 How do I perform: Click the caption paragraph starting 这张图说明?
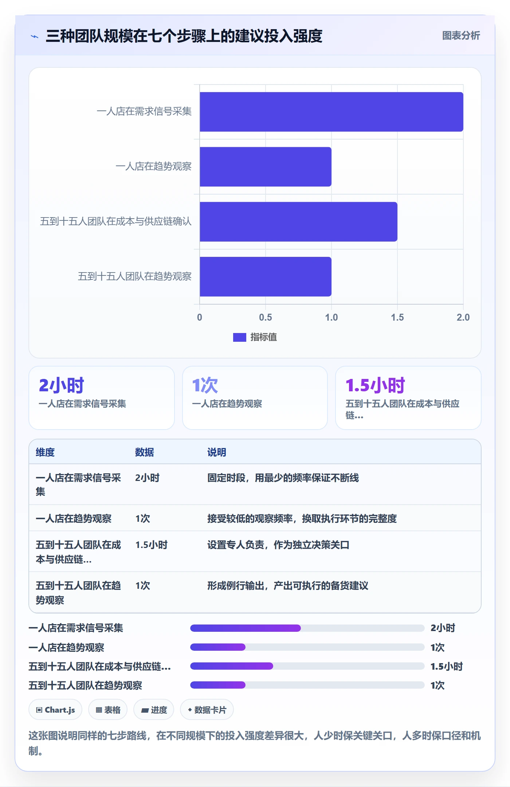point(255,743)
